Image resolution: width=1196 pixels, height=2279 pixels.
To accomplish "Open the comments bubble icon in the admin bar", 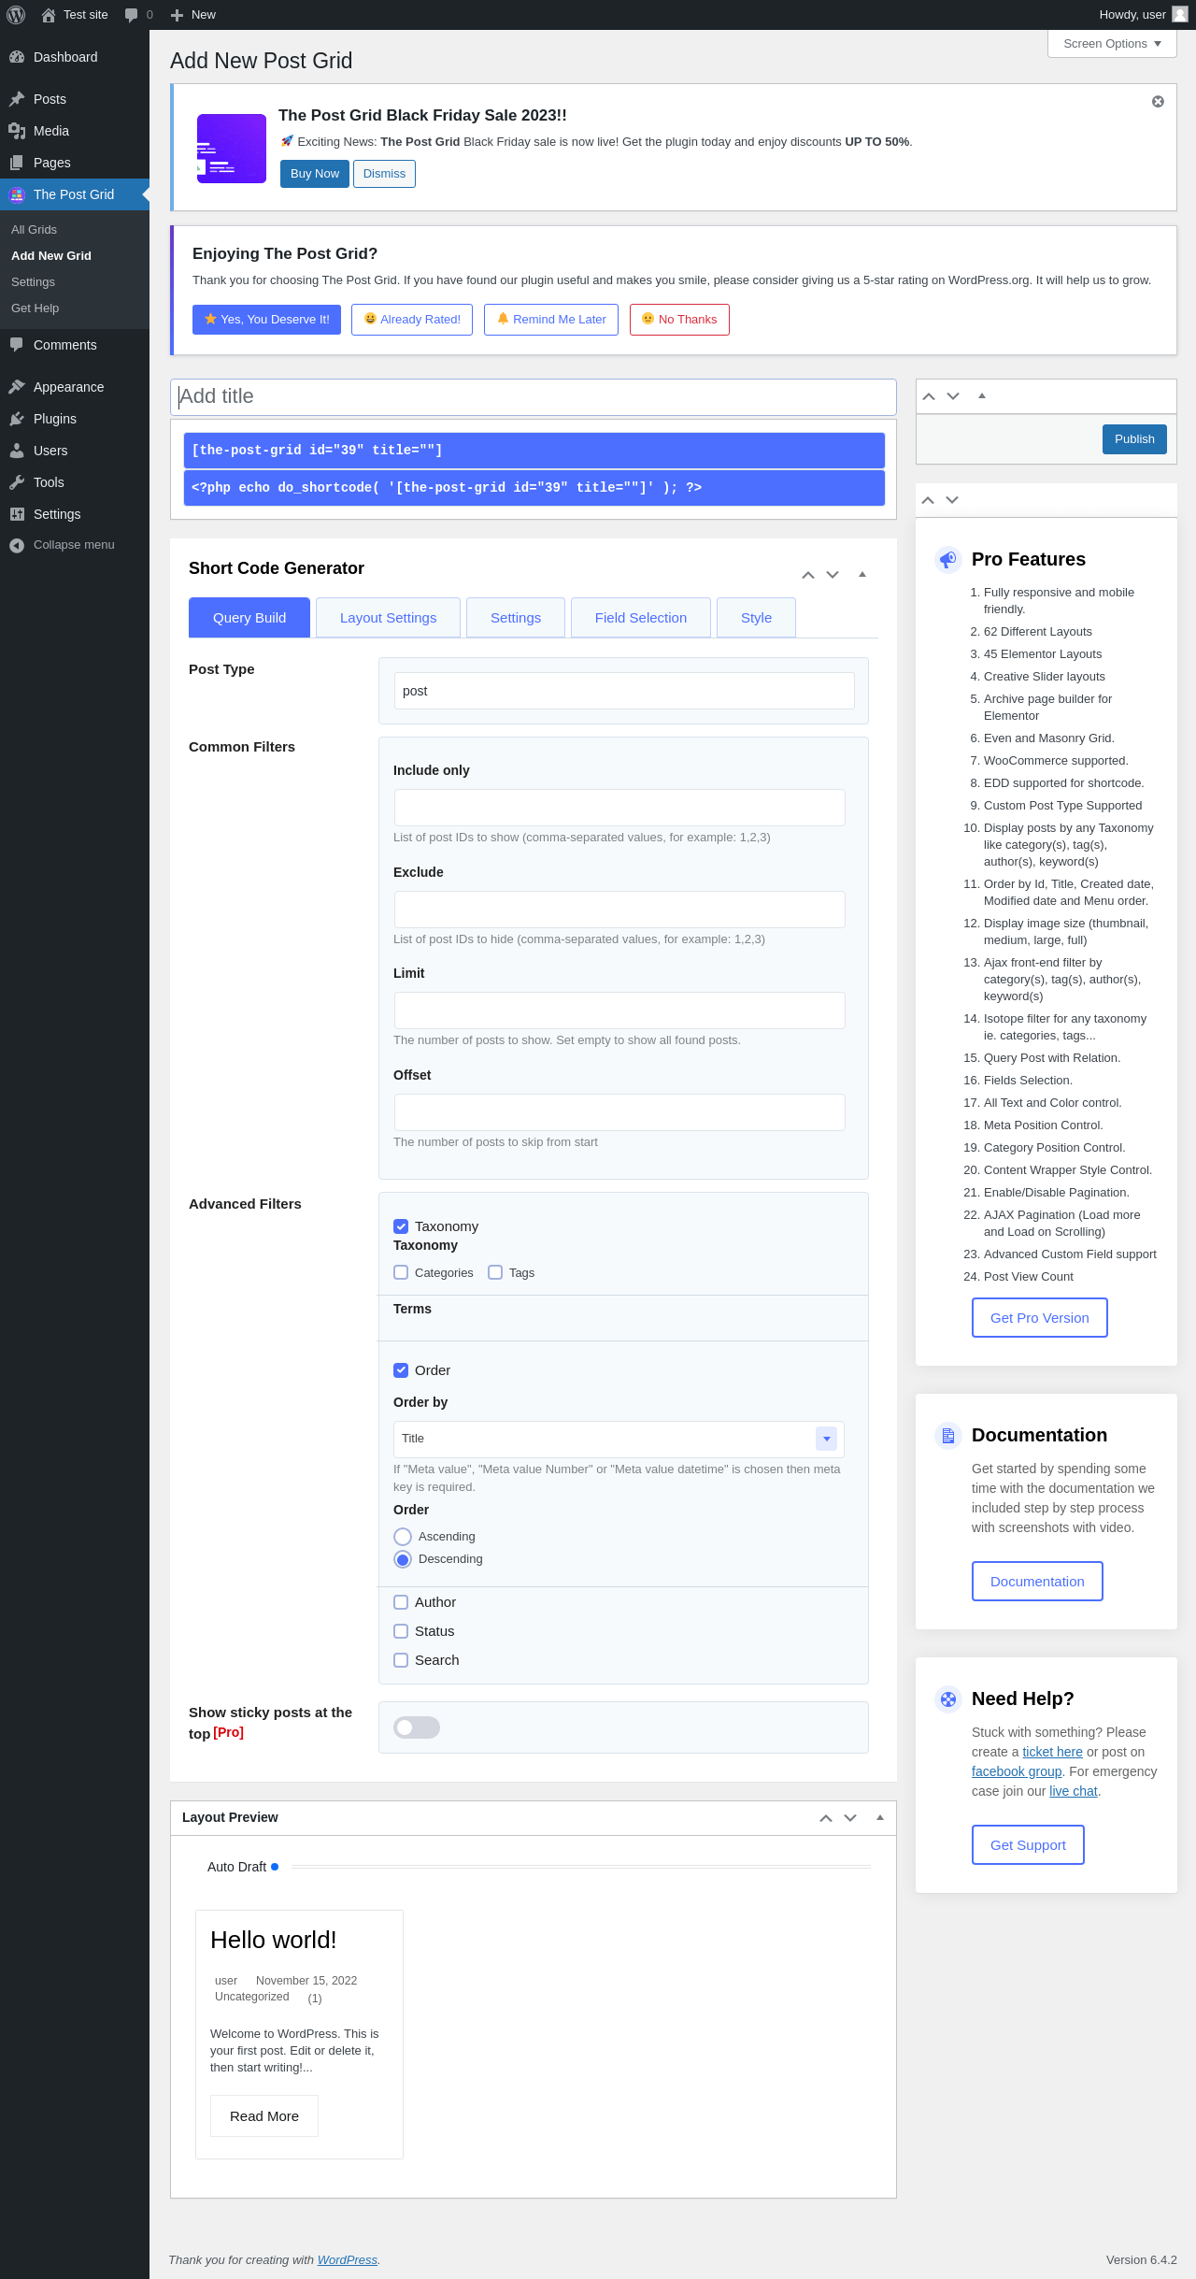I will pos(132,15).
